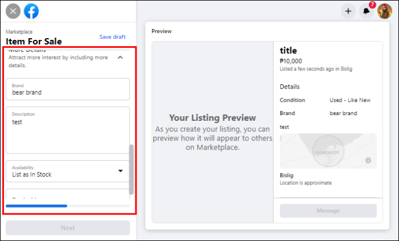Open the plus create menu
This screenshot has width=399, height=241.
coord(348,11)
